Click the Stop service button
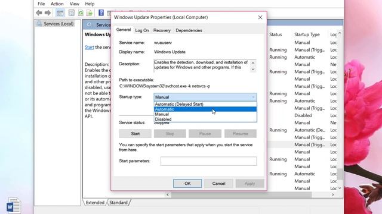The image size is (382, 214). 170,133
